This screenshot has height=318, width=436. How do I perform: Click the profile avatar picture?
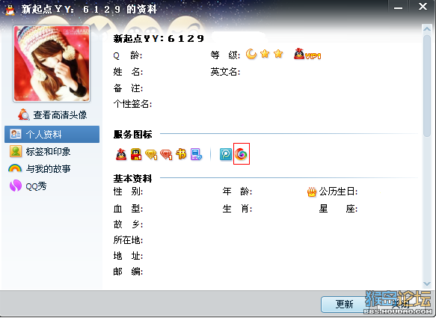[52, 64]
